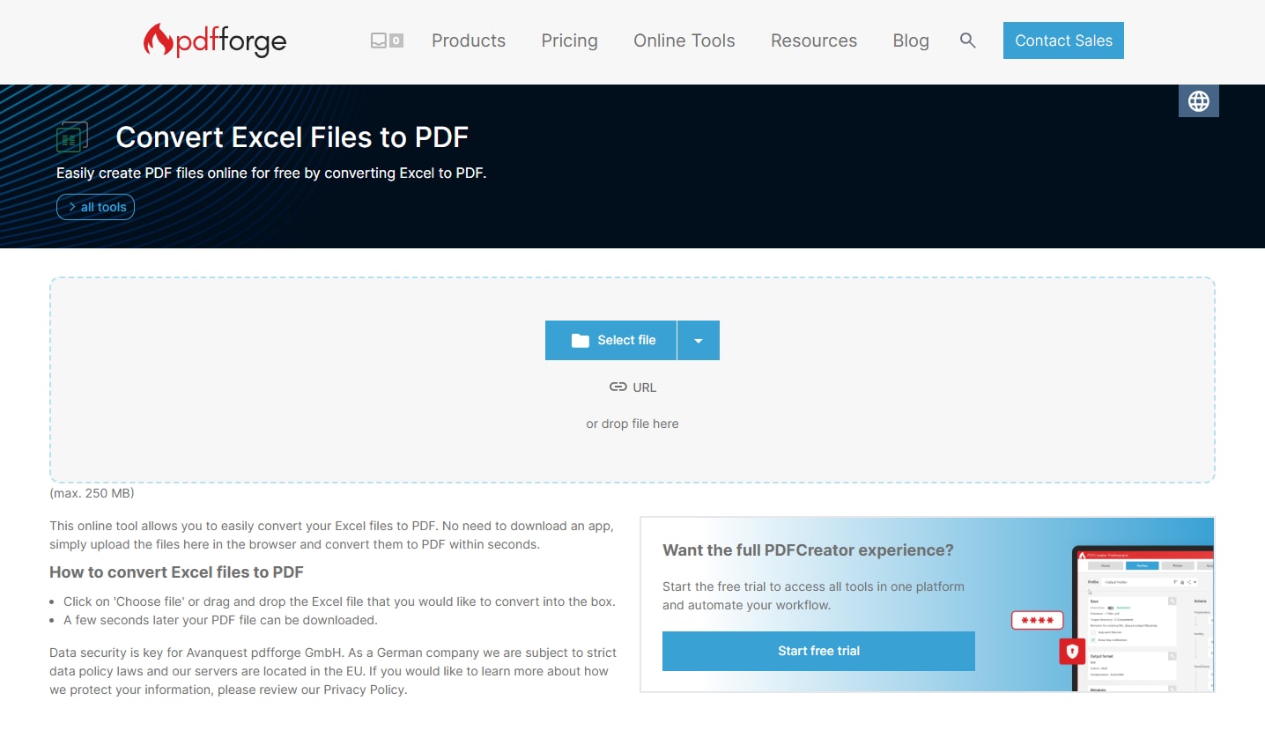
Task: Click the red shield icon in the banner
Action: click(x=1072, y=652)
